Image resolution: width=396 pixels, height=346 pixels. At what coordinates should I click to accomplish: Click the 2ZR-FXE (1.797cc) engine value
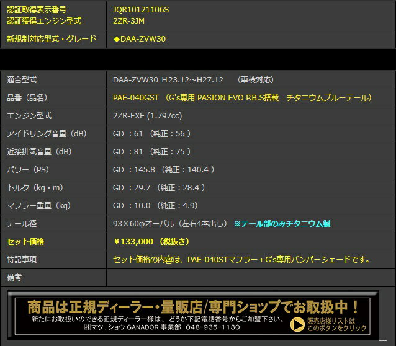[x=146, y=116]
